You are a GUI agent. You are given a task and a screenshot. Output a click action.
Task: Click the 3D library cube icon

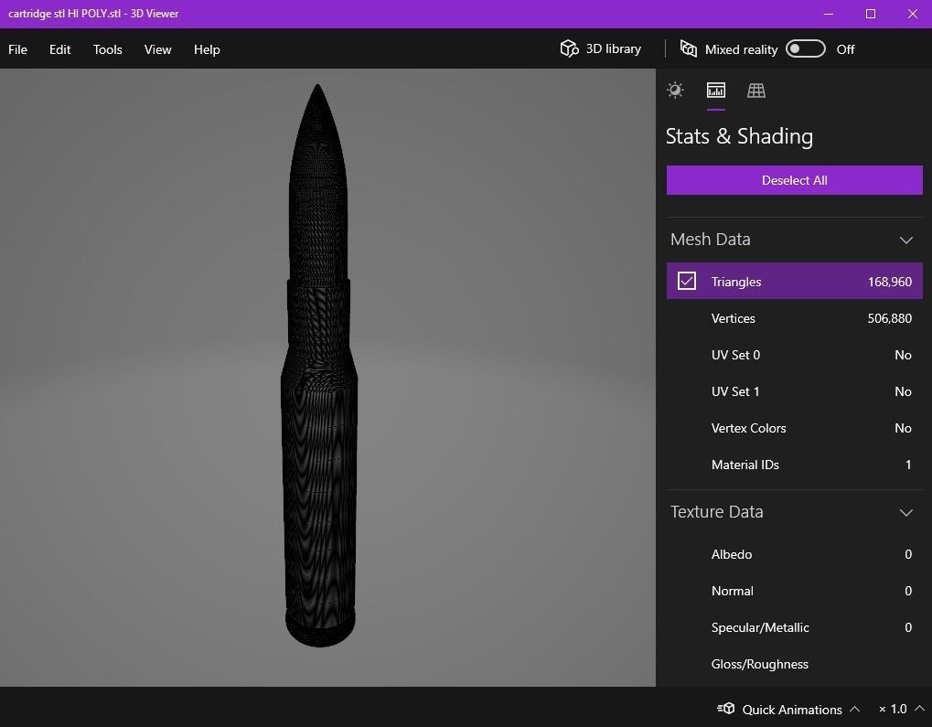coord(570,48)
